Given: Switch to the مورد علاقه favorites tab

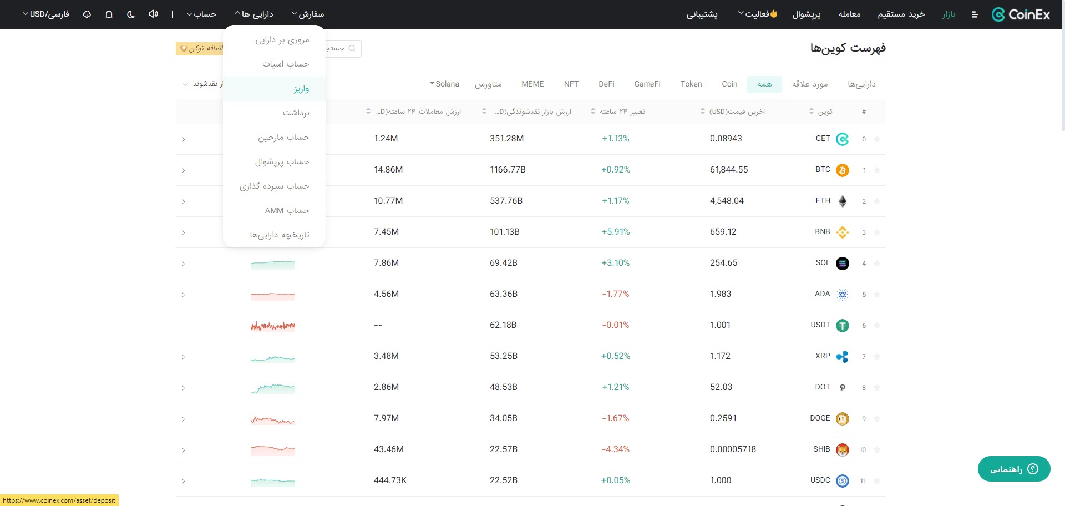Looking at the screenshot, I should tap(810, 84).
